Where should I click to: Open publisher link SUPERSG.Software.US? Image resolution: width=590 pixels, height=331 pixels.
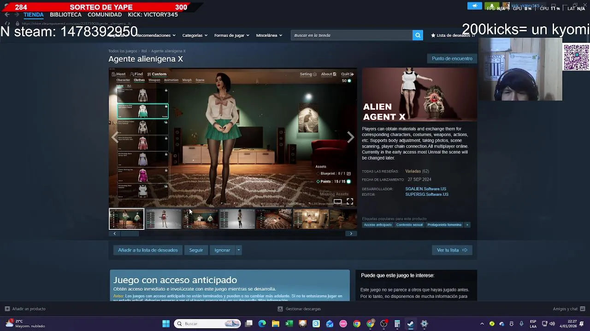pos(427,194)
